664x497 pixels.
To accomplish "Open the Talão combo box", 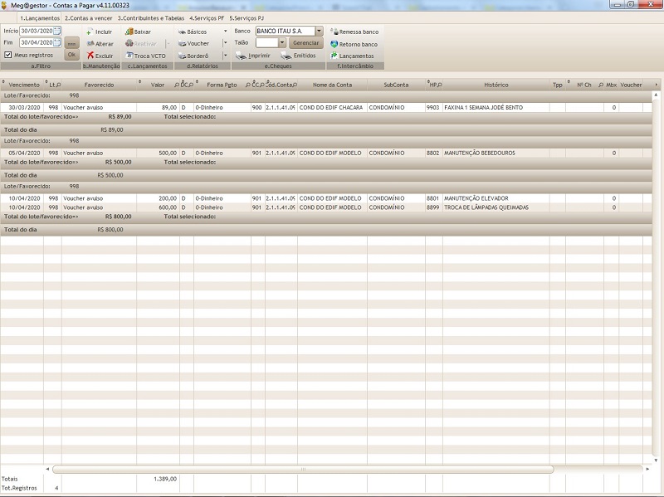I will point(281,42).
